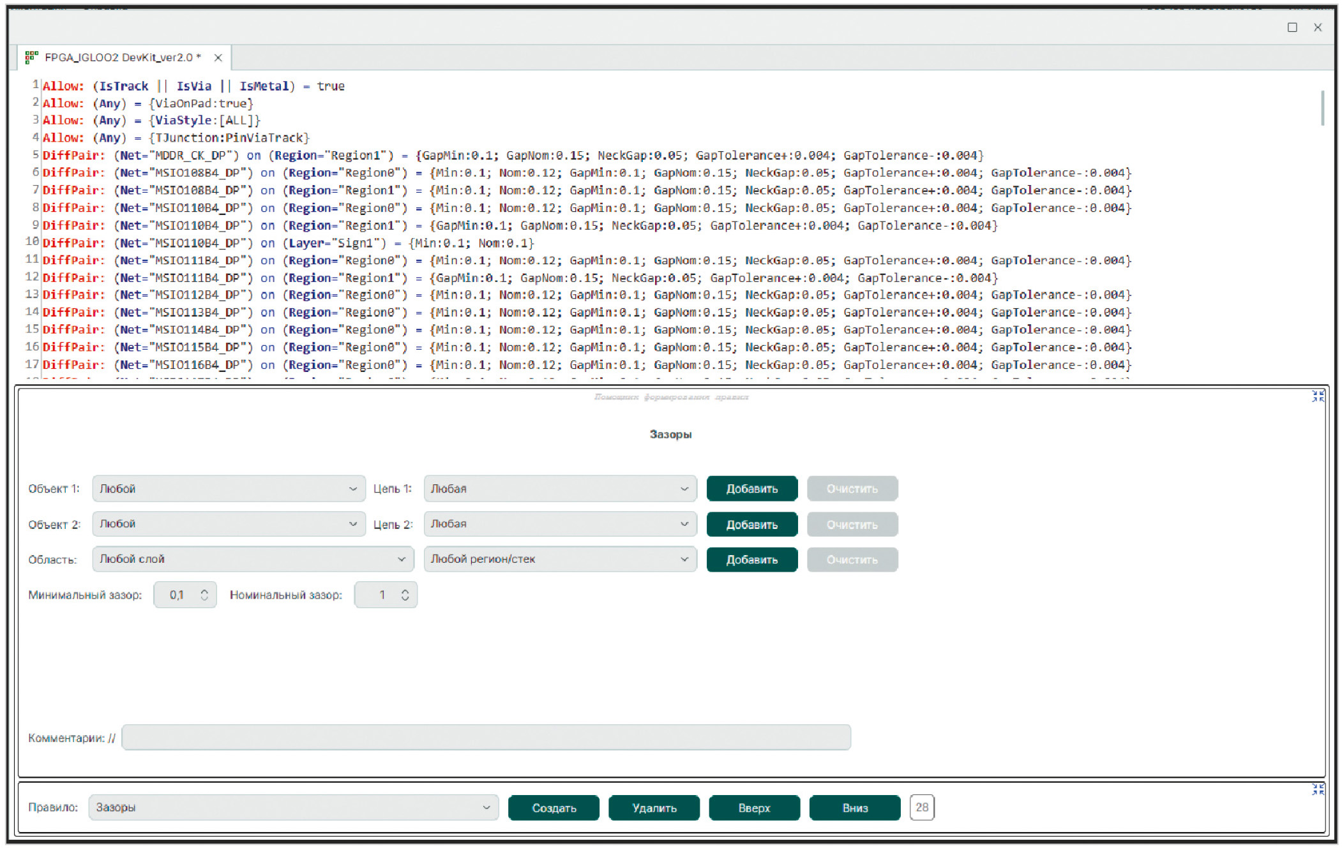Click line 10 Layer="Sign1" DiffPair rule
Screen dimensions: 1342x848
tap(289, 243)
